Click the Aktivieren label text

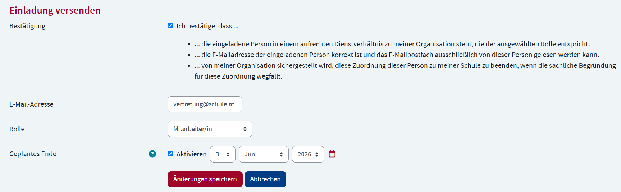click(x=191, y=154)
